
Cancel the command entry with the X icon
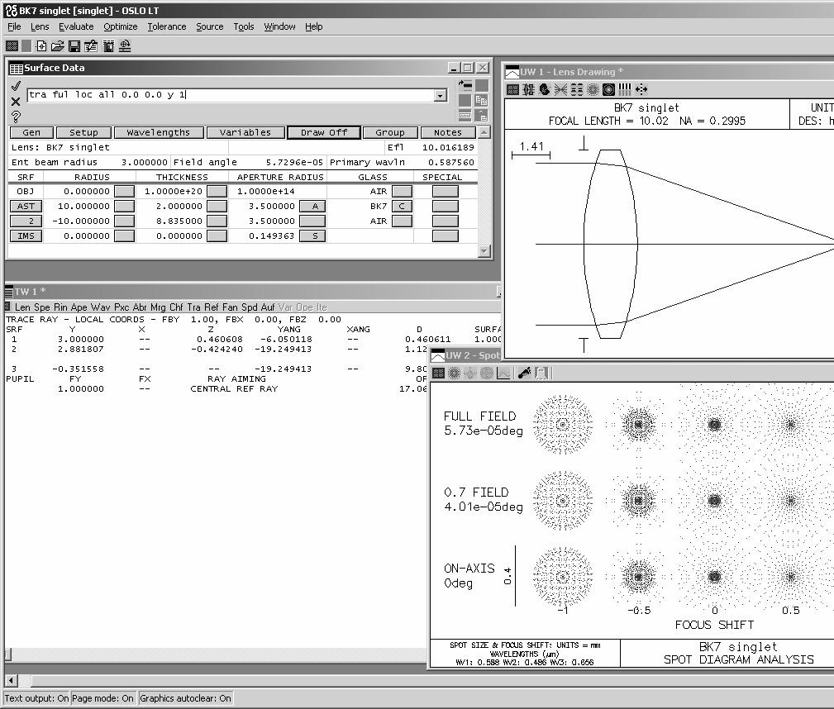point(16,101)
